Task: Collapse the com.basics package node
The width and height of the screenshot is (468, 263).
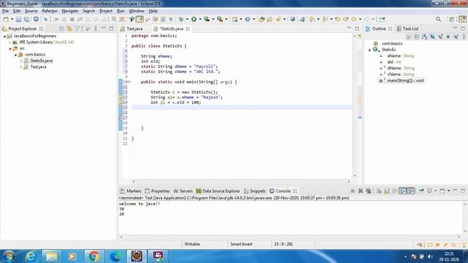Action: (x=15, y=55)
